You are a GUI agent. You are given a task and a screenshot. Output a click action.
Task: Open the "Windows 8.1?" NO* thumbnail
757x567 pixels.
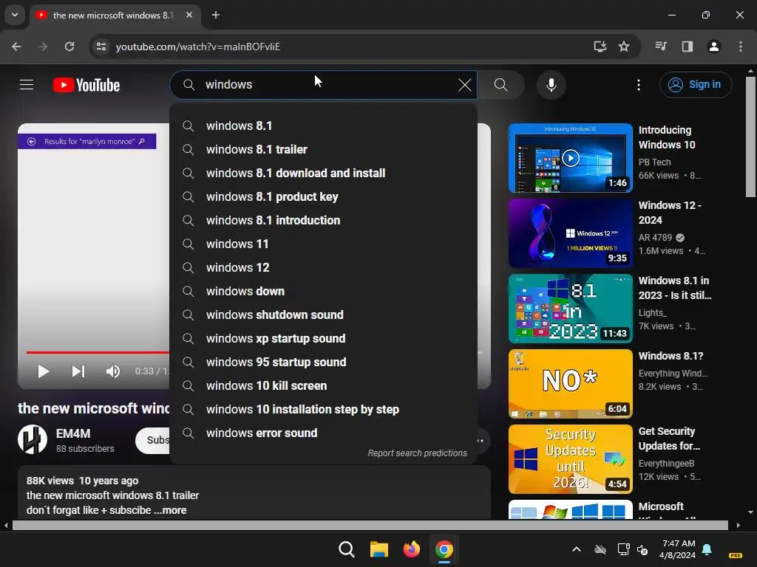point(570,384)
